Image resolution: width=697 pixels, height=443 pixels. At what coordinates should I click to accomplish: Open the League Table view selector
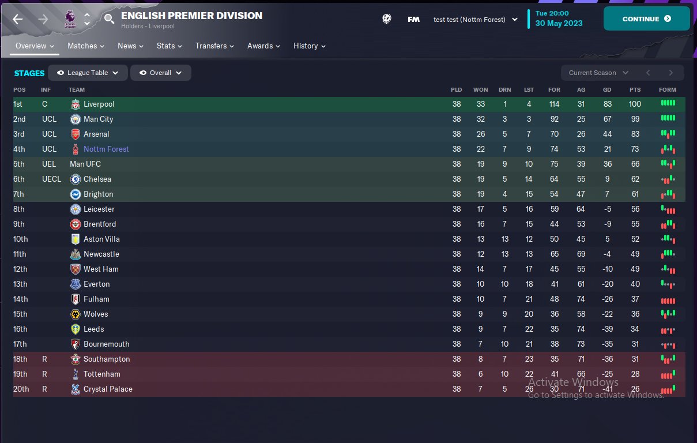pyautogui.click(x=88, y=73)
